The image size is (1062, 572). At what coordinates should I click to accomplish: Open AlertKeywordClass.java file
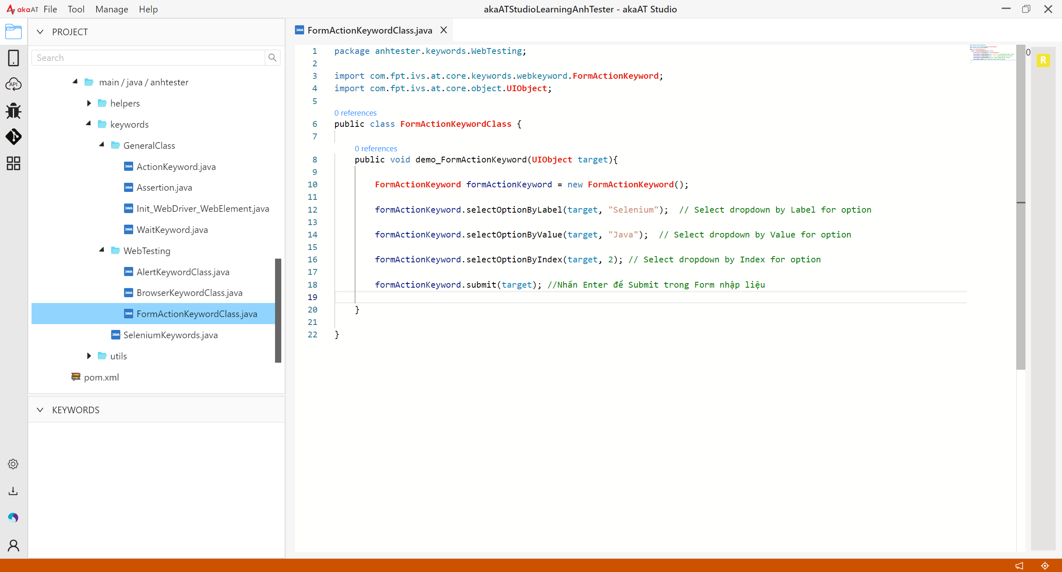click(x=183, y=272)
